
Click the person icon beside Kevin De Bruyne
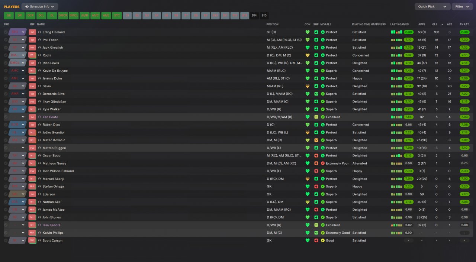[39, 71]
